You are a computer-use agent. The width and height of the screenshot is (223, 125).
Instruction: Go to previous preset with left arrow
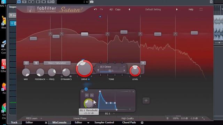click(x=129, y=9)
